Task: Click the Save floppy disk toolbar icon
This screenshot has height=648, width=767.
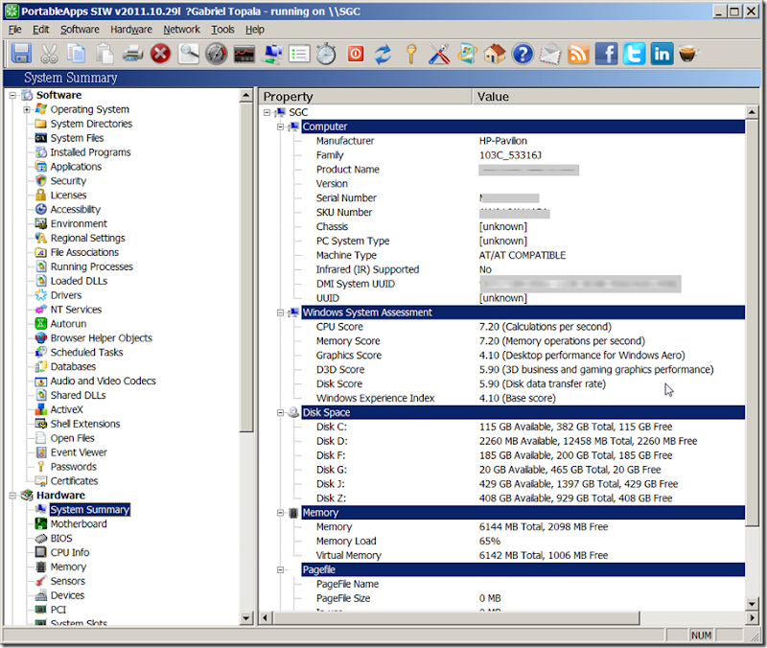Action: pos(21,54)
